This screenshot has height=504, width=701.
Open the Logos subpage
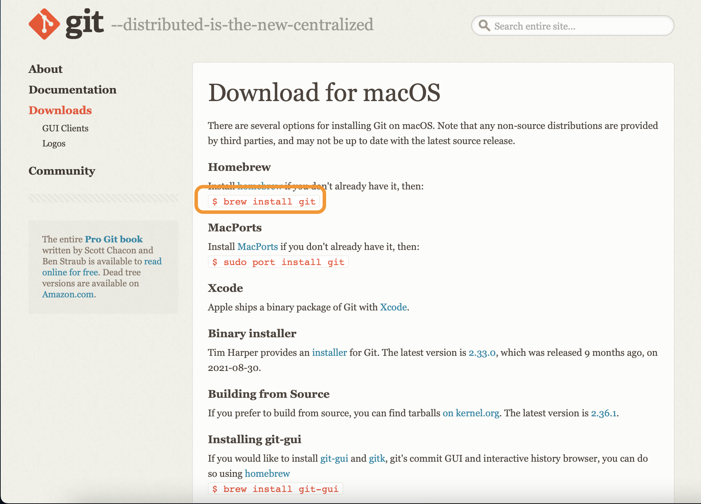[x=54, y=143]
